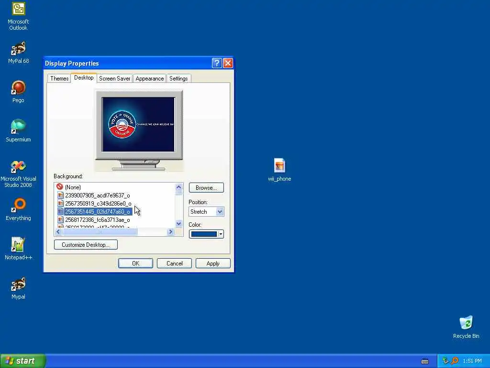Select background 2568172386_fc6a3713ae_o
This screenshot has height=368, width=490.
click(98, 220)
